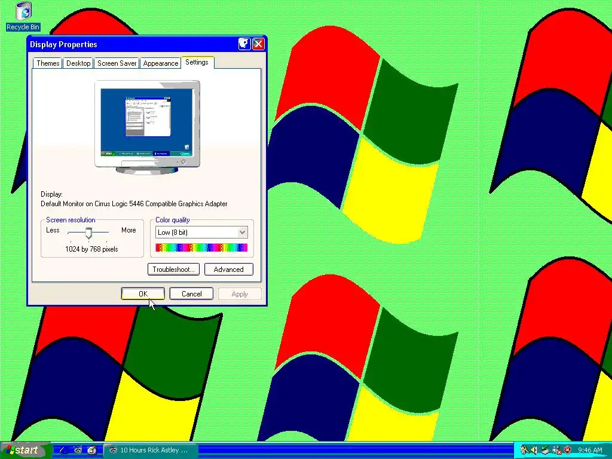Viewport: 612px width, 459px height.
Task: Open Advanced display settings
Action: (x=229, y=270)
